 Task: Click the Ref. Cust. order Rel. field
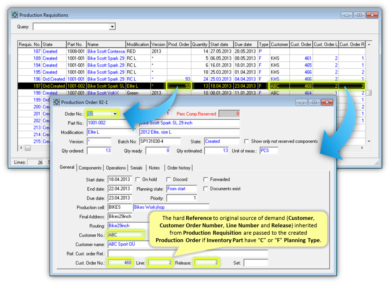point(188,253)
